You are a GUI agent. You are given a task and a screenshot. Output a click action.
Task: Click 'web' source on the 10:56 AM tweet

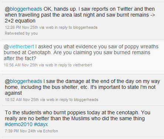(x=49, y=65)
